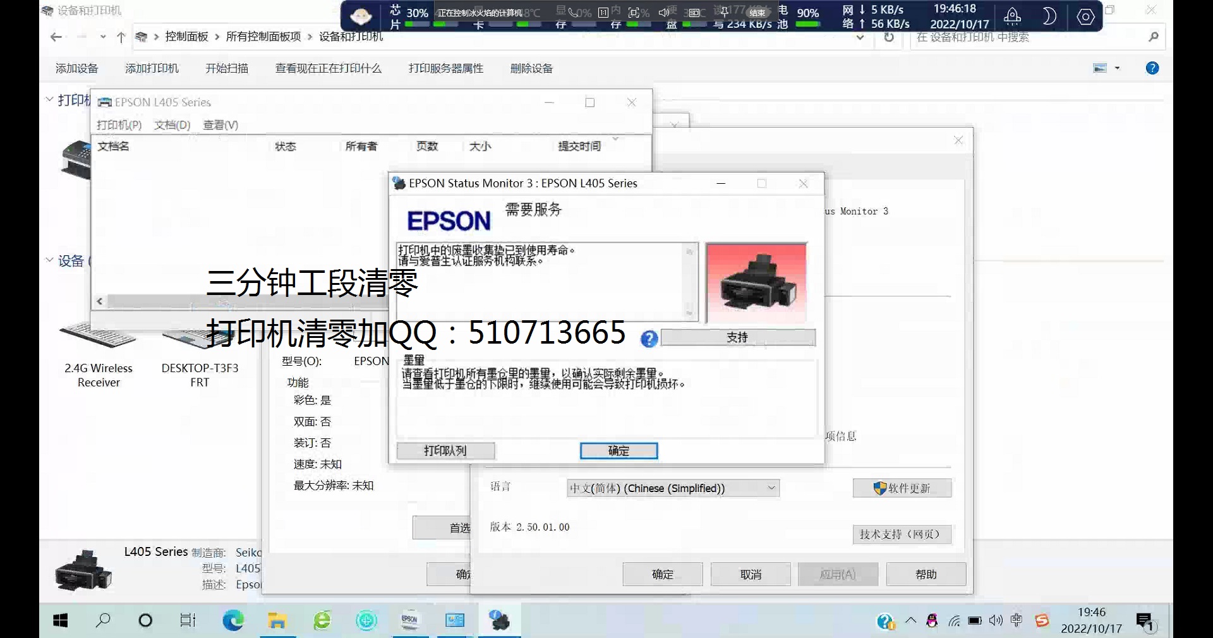Screen dimensions: 1213x638
Task: Open green browser icon on taskbar
Action: (322, 621)
